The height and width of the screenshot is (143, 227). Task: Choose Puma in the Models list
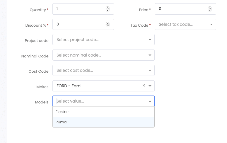click(x=103, y=122)
